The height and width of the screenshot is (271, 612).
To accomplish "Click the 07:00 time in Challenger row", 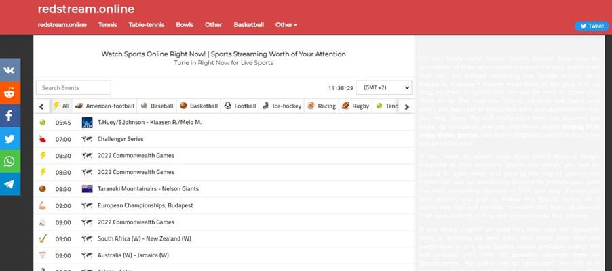I will tap(63, 139).
